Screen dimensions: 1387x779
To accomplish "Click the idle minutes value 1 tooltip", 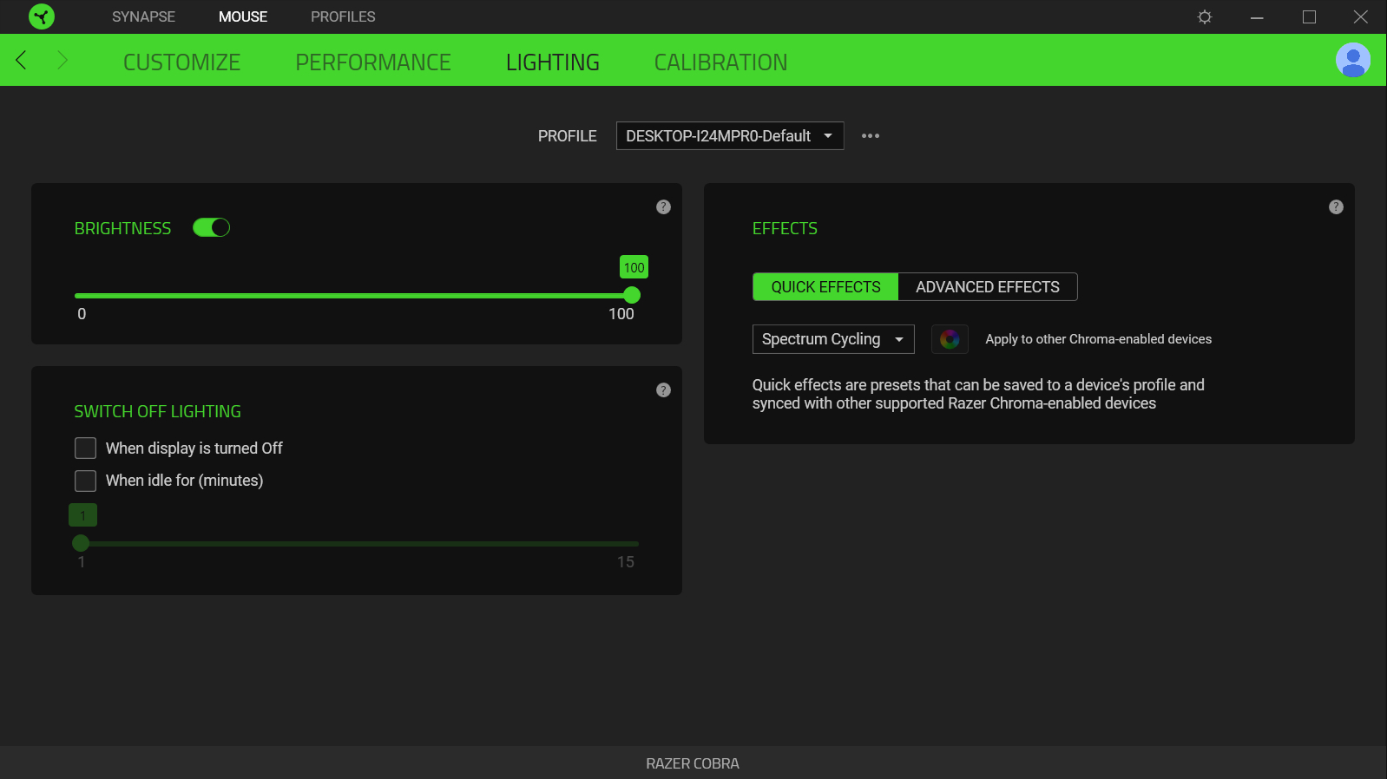I will click(82, 515).
